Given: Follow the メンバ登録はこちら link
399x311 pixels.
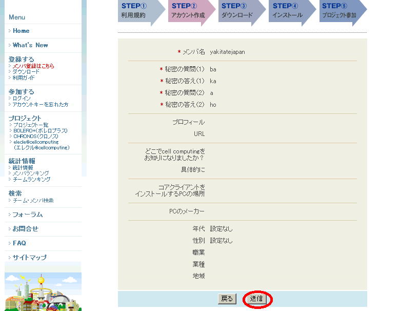Looking at the screenshot, I should click(x=33, y=66).
